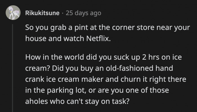Click the dot separator after the username

click(x=62, y=13)
